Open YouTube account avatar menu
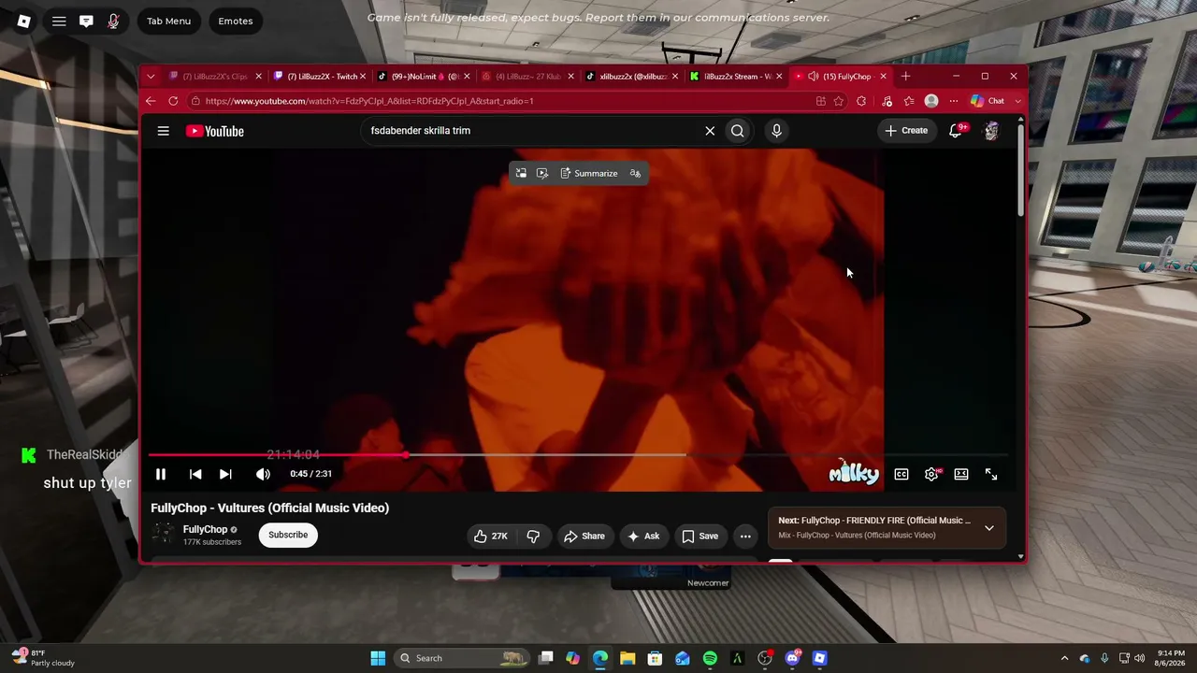This screenshot has width=1197, height=673. point(991,131)
